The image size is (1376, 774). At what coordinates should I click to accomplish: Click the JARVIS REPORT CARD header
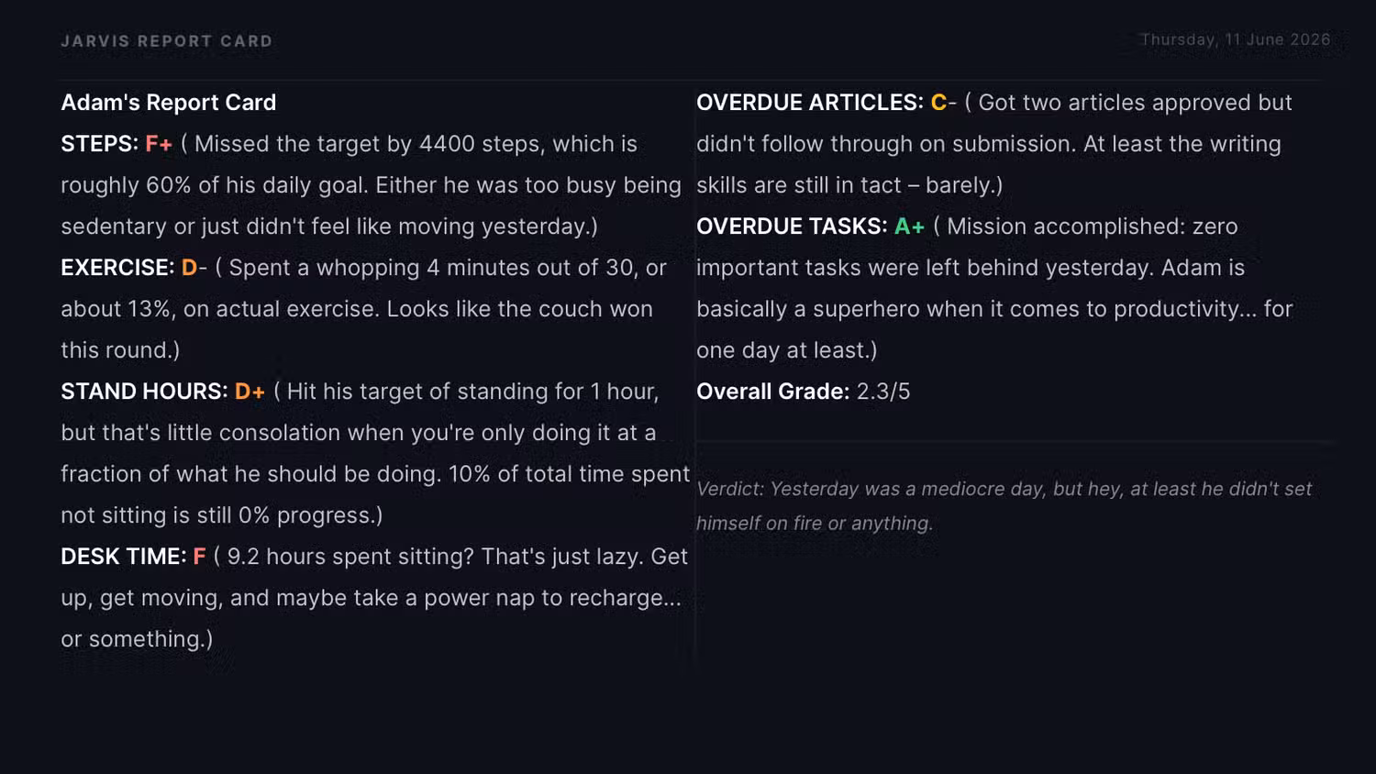pos(166,41)
